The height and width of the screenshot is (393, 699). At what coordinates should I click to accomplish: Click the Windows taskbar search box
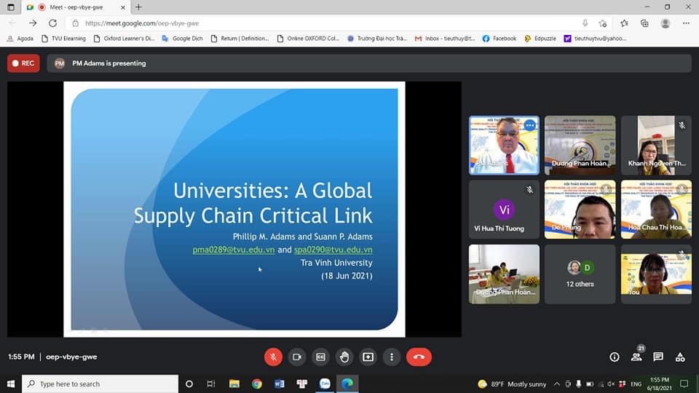pyautogui.click(x=100, y=384)
